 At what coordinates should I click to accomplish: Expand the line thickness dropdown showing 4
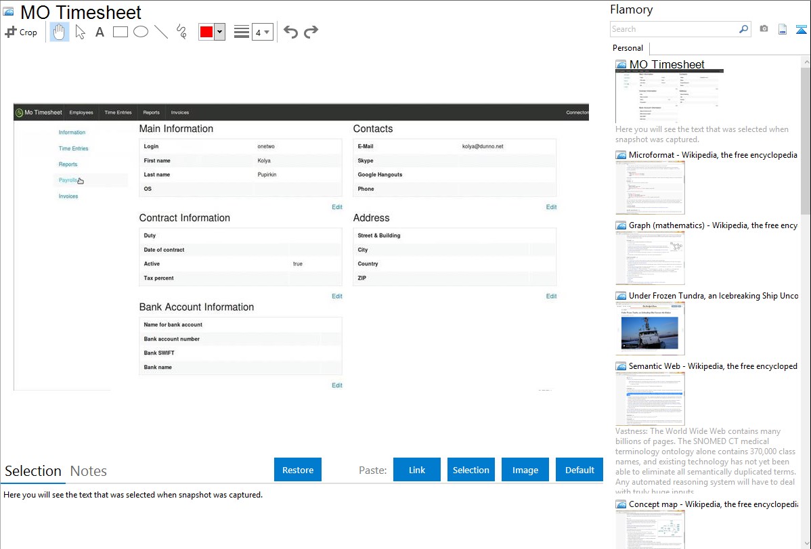262,32
